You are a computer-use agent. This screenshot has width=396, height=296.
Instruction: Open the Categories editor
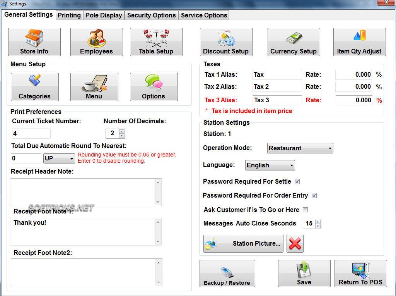[x=34, y=86]
